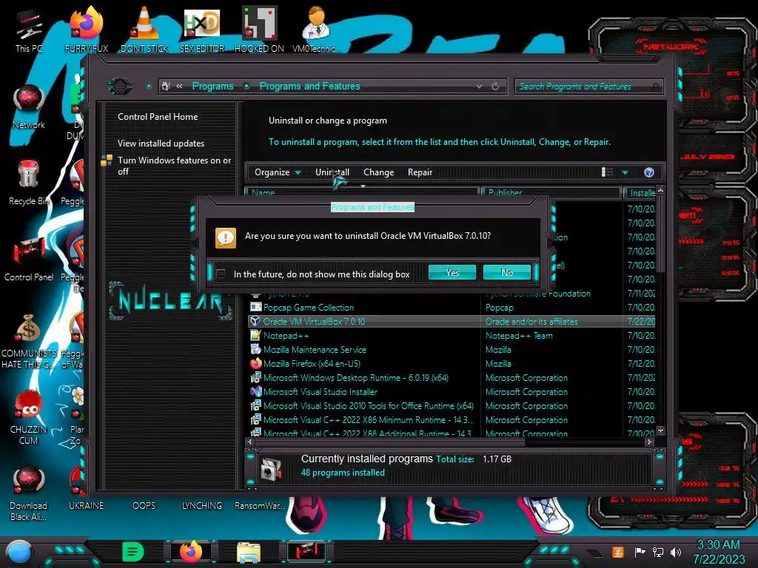This screenshot has height=568, width=758.
Task: Click the VirtualBox cube icon in list
Action: [255, 321]
